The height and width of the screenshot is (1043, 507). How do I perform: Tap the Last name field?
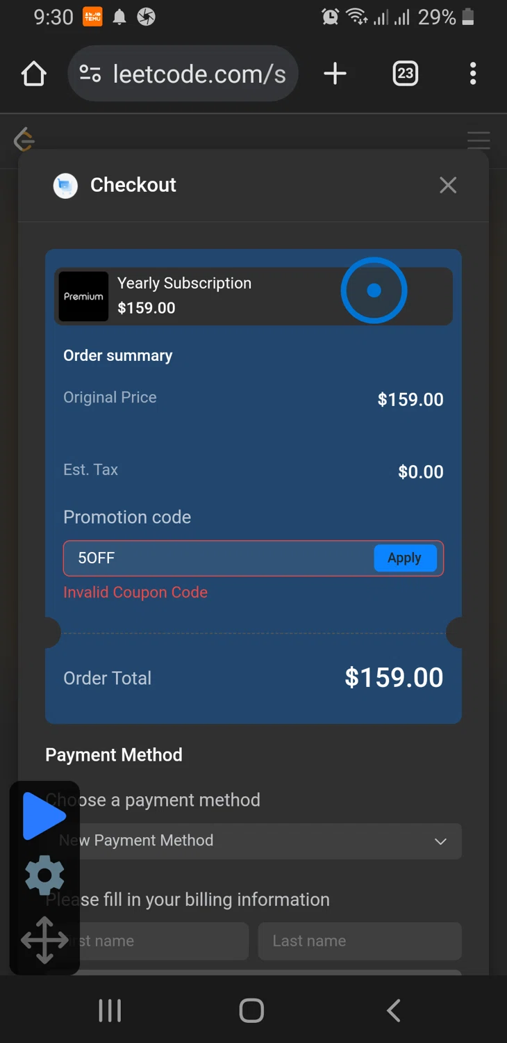pos(360,941)
